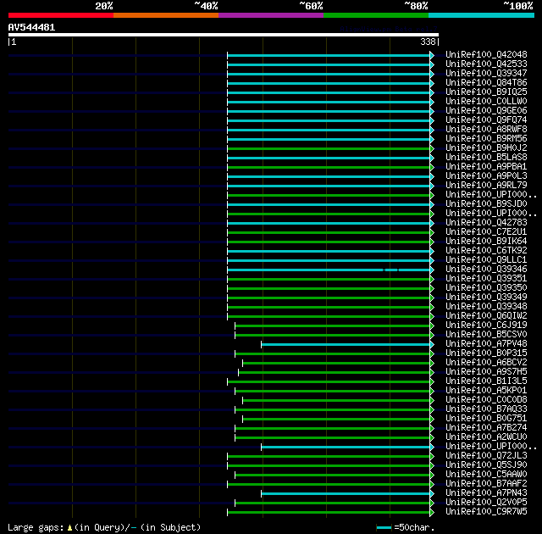Image resolution: width=542 pixels, height=534 pixels.
Task: Select the purple ~60% legend segment
Action: point(270,15)
